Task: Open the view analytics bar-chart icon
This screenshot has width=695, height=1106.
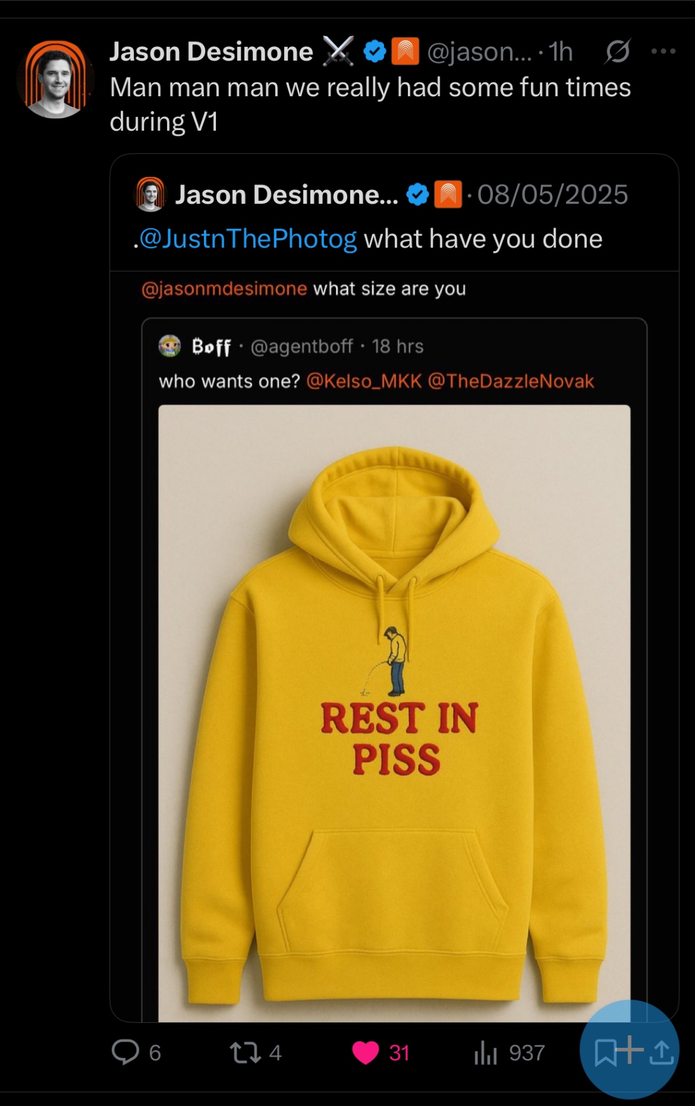Action: pyautogui.click(x=485, y=1052)
